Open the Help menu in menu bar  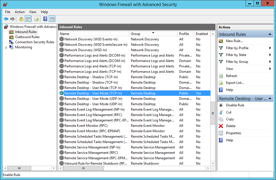tap(44, 12)
